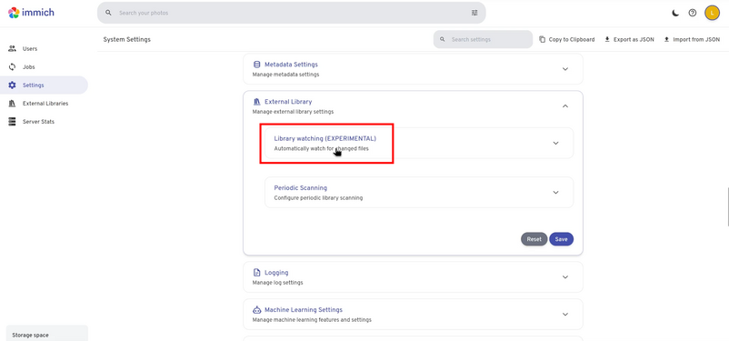Click the Import from JSON upload icon

coord(666,39)
